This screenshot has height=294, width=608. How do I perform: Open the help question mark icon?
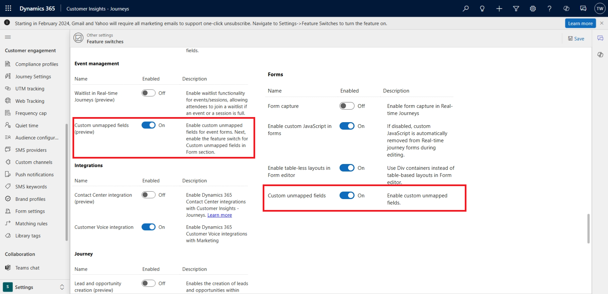549,9
